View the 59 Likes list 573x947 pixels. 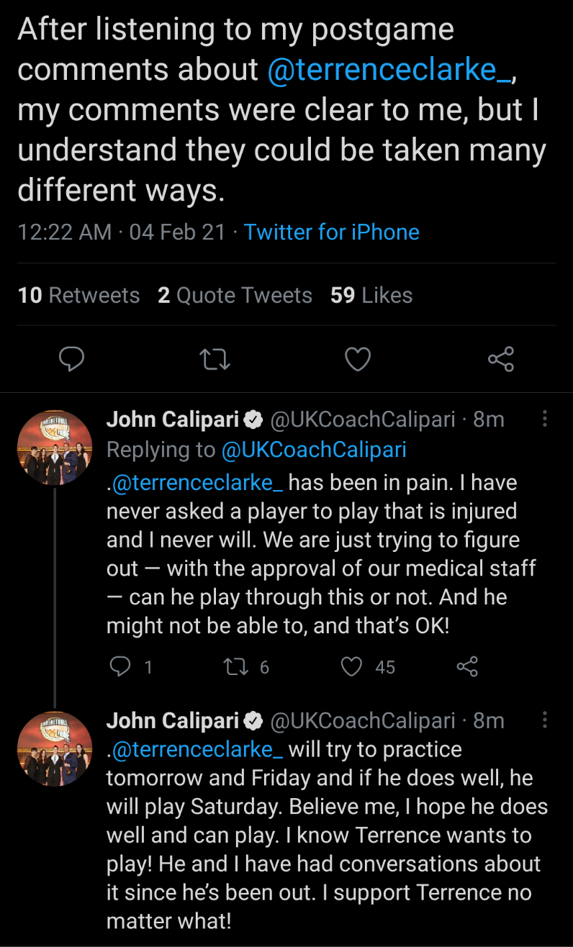(371, 295)
